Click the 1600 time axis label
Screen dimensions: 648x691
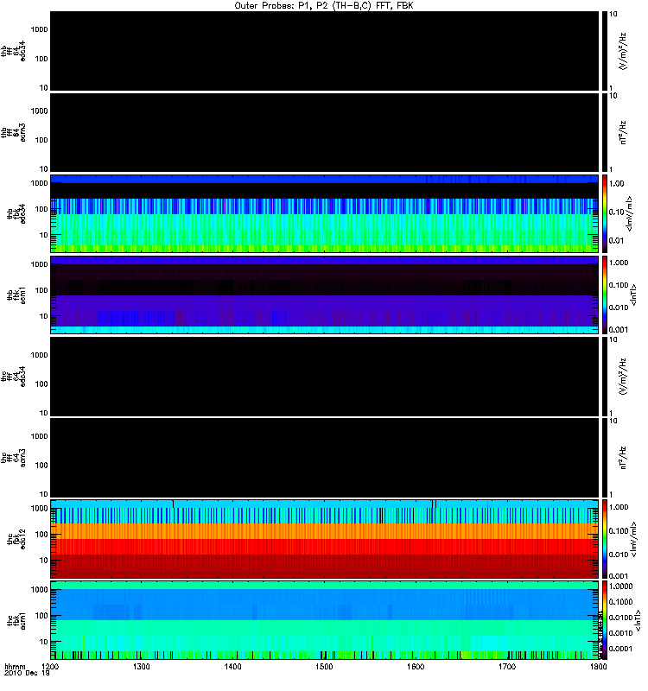(416, 667)
